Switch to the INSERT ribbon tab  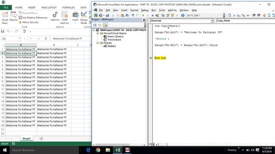pos(32,8)
